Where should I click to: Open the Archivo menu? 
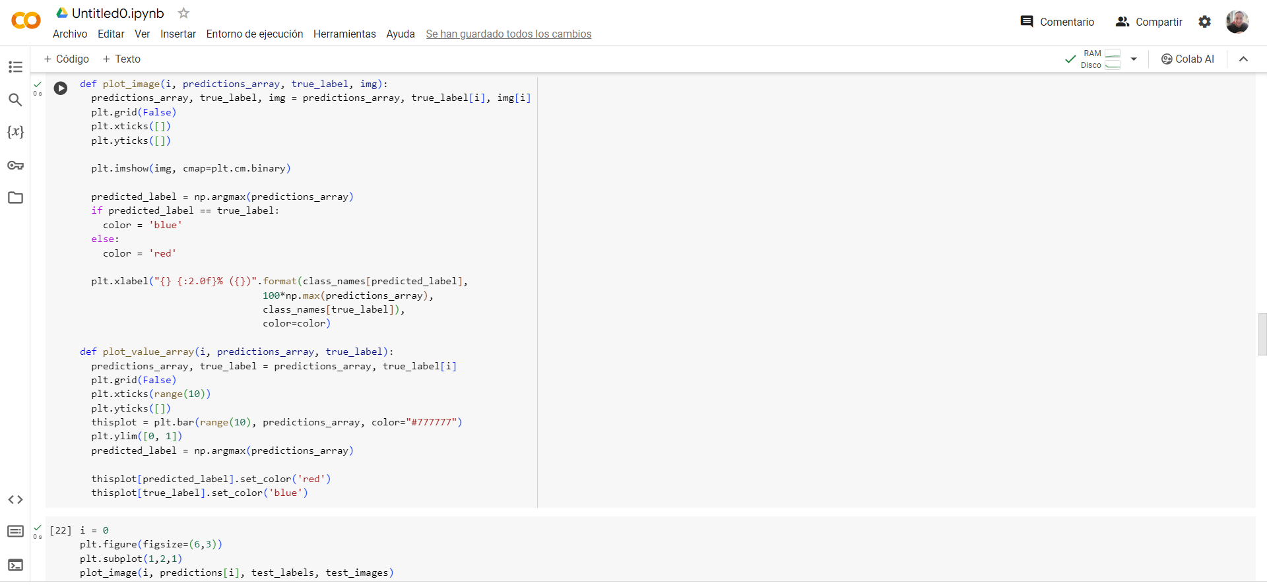[70, 34]
